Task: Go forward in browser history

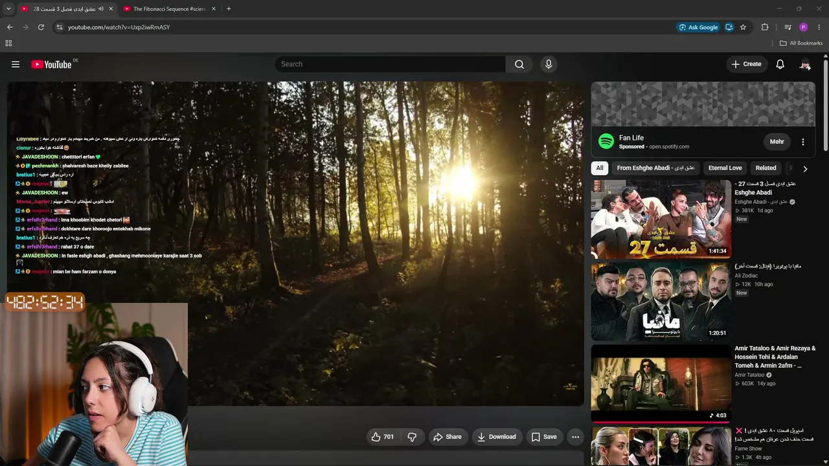Action: click(x=25, y=27)
